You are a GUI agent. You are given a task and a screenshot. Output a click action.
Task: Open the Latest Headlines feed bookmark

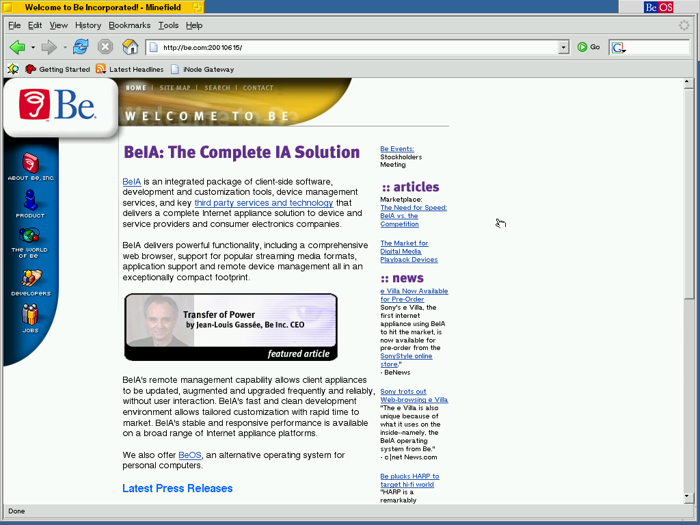coord(130,69)
